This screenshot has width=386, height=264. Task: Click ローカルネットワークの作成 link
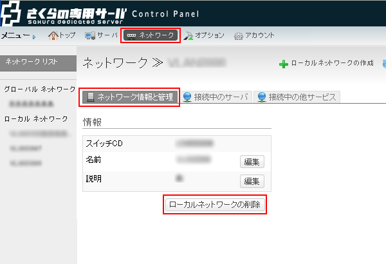point(332,63)
